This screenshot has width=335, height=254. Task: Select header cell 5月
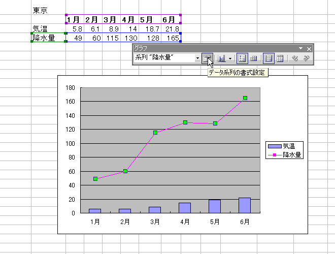150,19
